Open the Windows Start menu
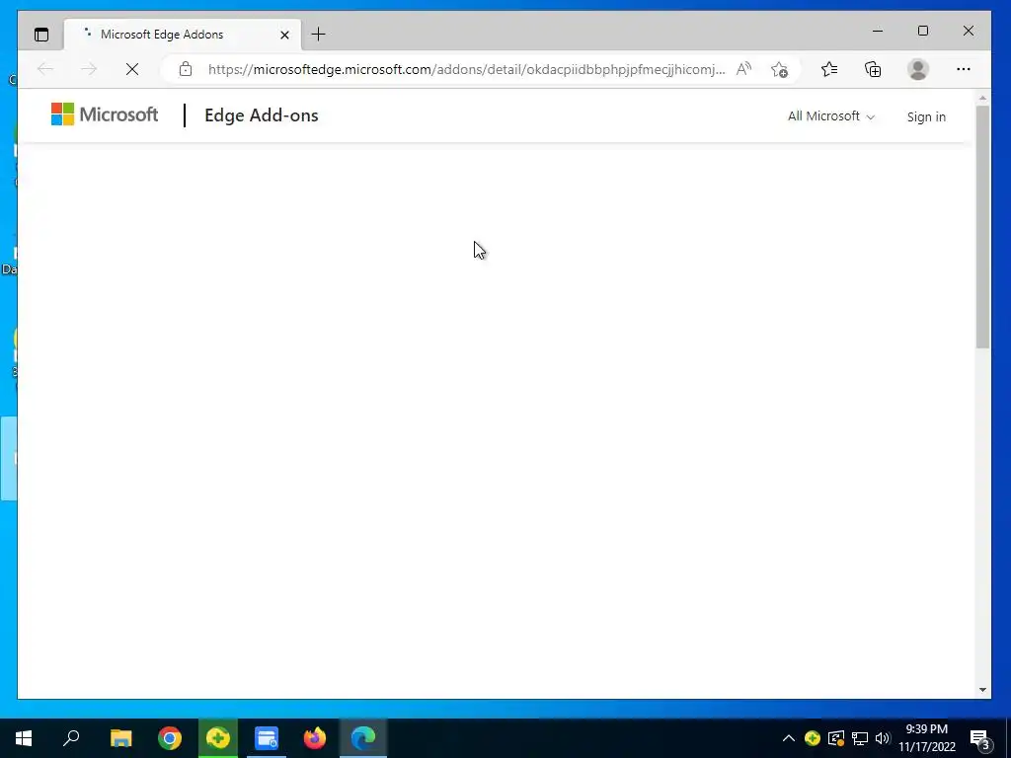 [x=24, y=738]
